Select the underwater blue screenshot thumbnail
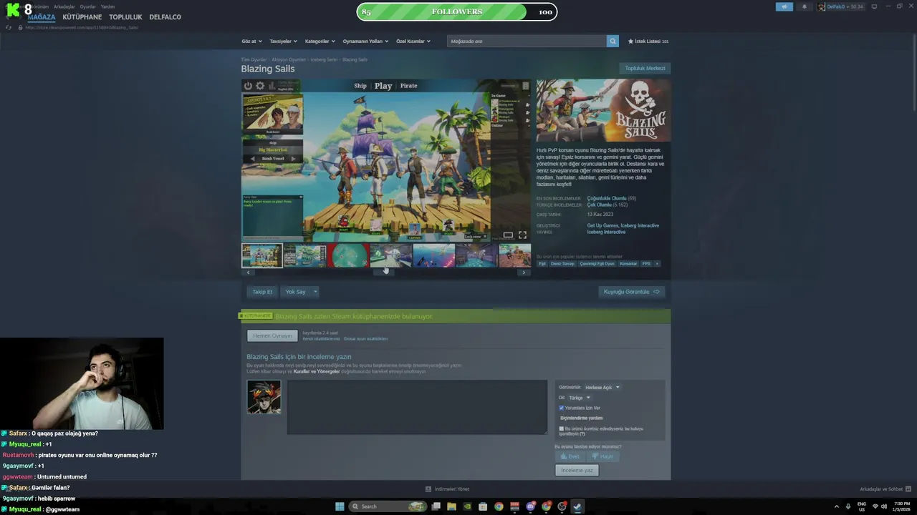The height and width of the screenshot is (515, 917). [x=433, y=255]
